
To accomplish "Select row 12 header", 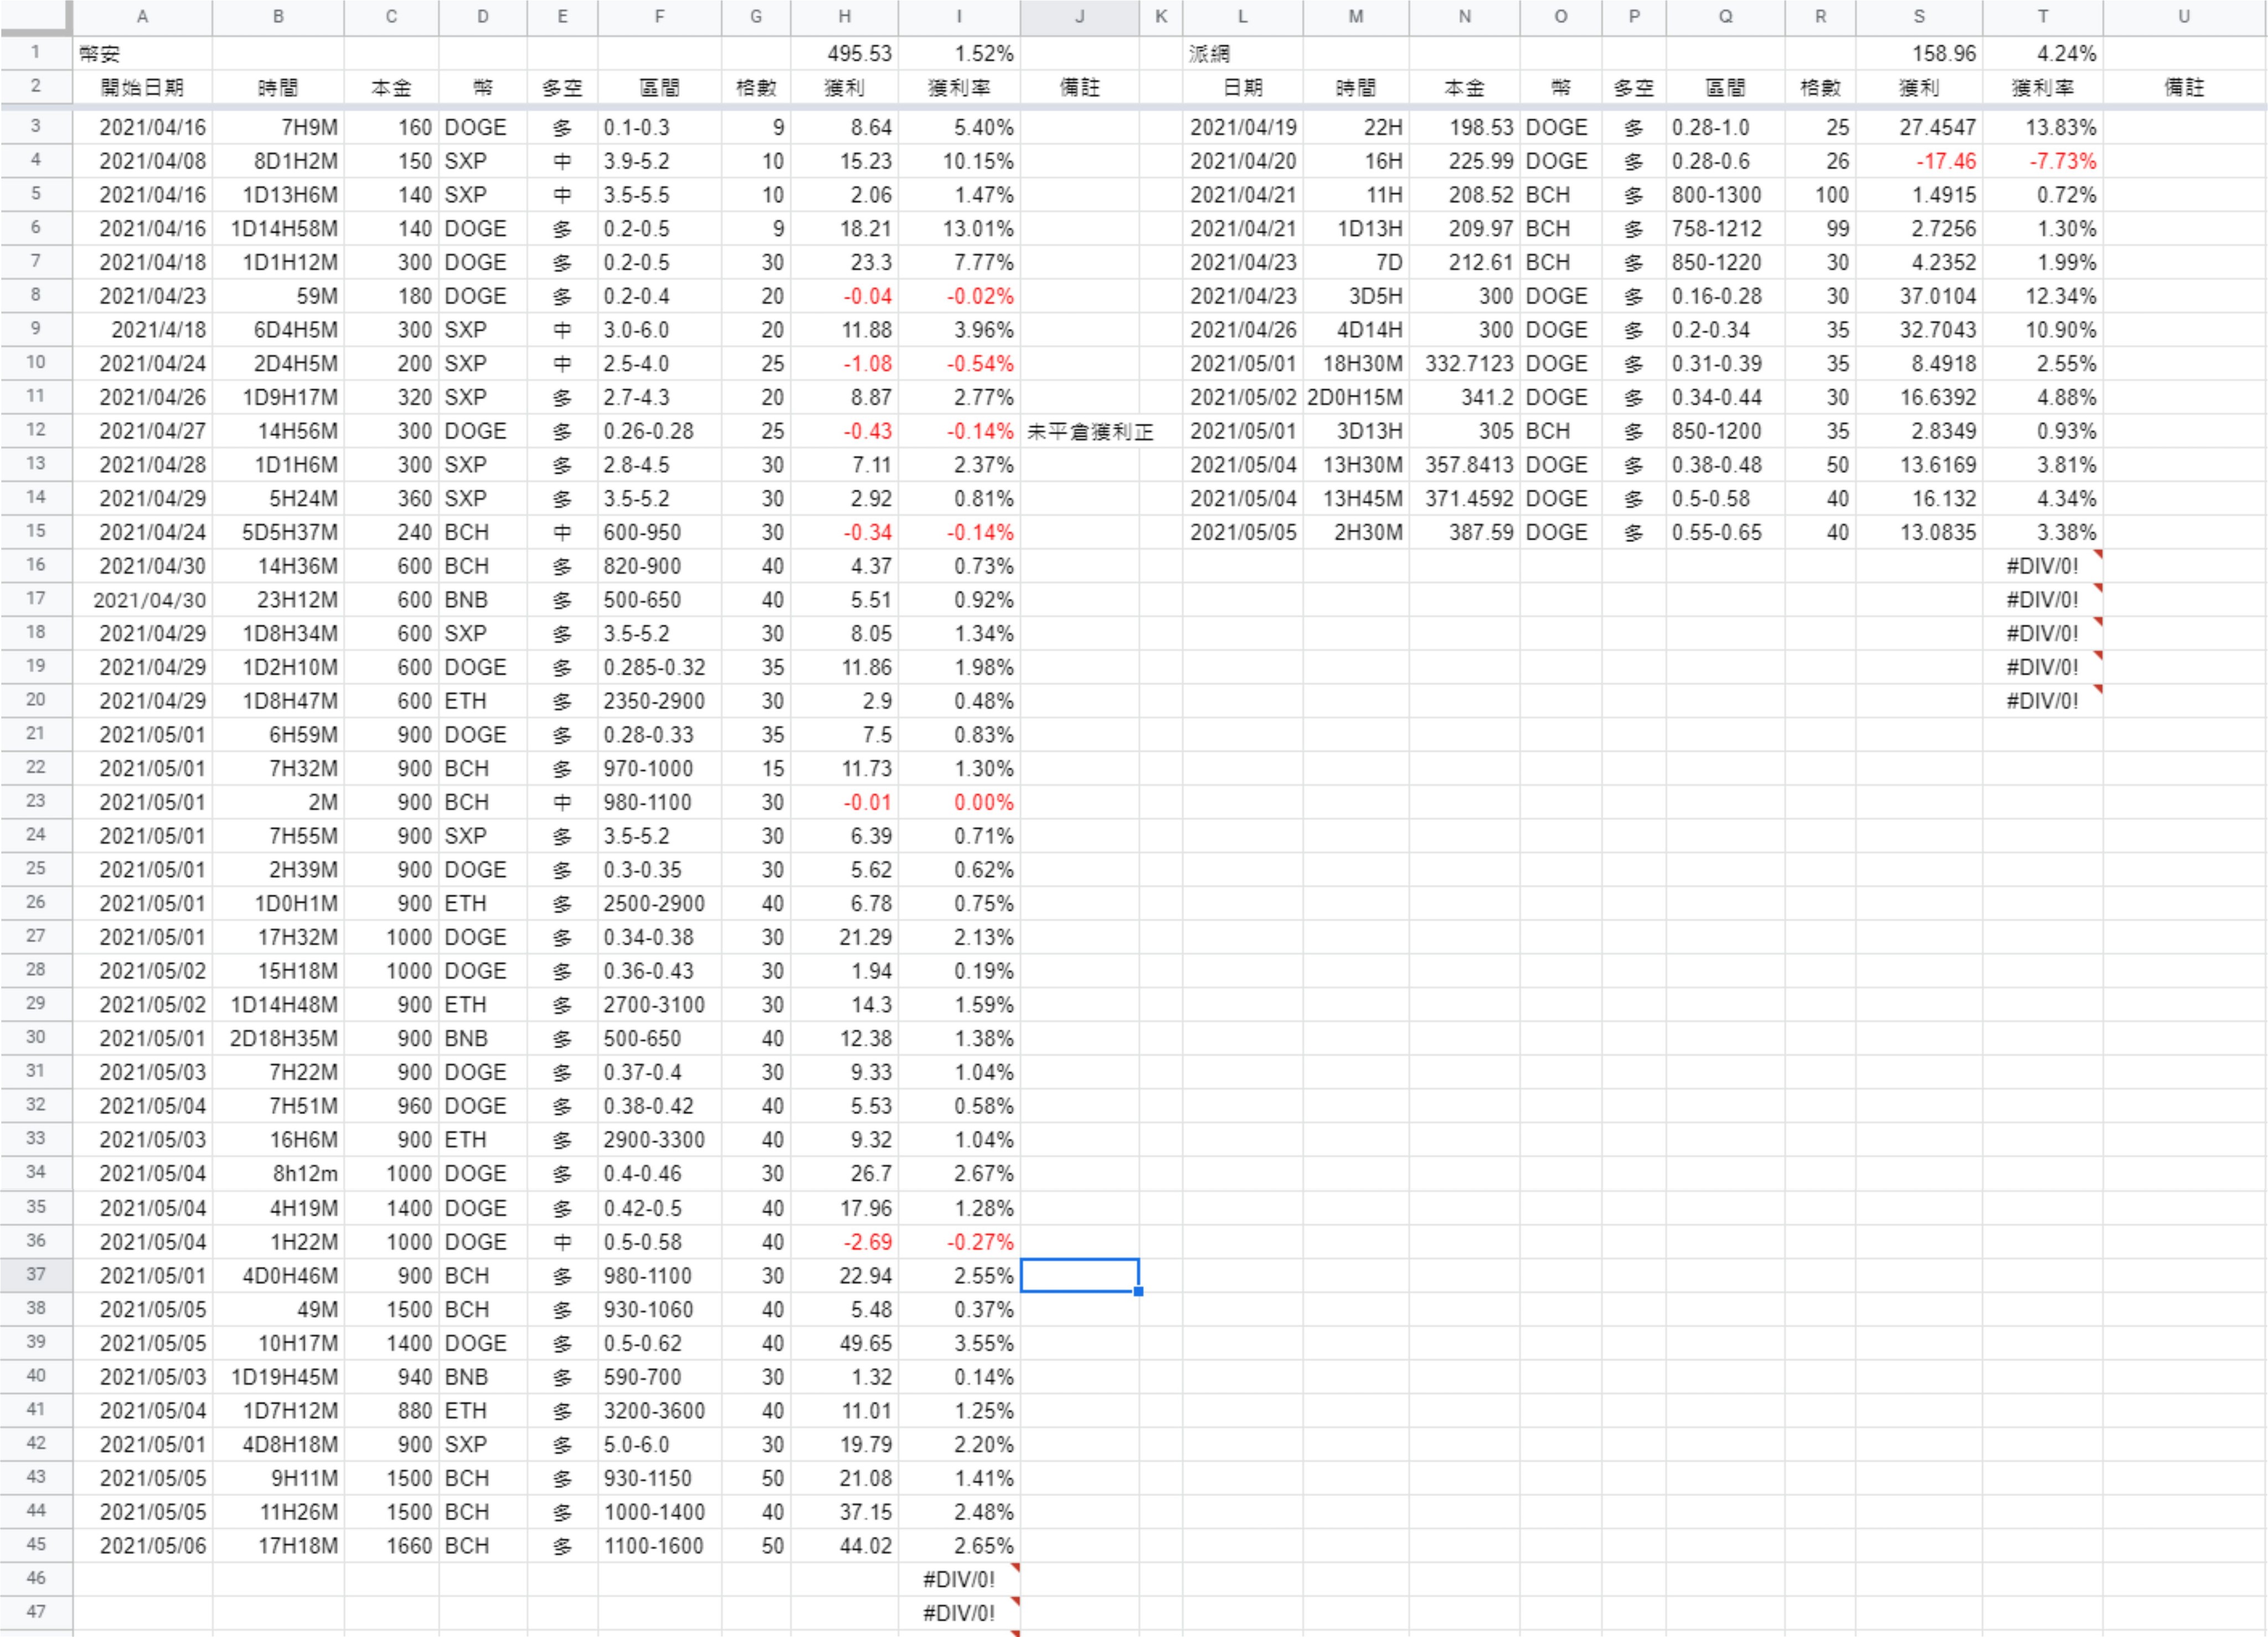I will click(x=36, y=431).
